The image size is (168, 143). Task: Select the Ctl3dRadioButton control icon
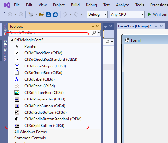pyautogui.click(x=17, y=112)
